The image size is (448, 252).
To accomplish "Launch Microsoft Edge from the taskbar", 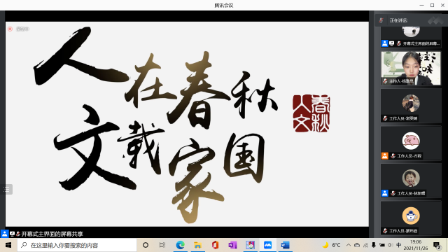I will [180, 245].
